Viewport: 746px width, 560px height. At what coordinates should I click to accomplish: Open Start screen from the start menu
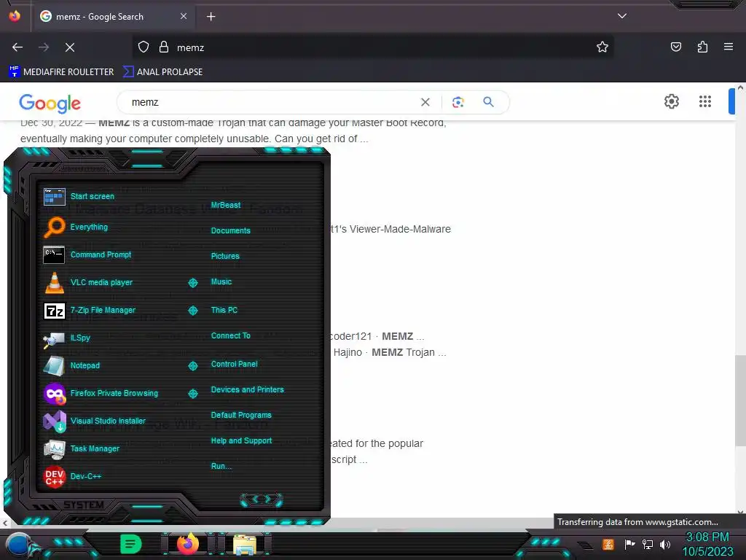[x=79, y=196]
